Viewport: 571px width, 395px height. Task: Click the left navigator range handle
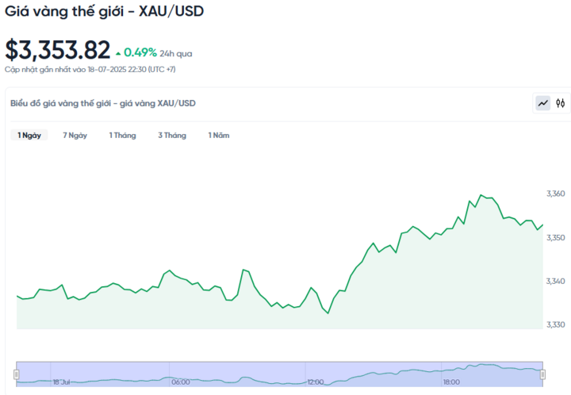[17, 374]
